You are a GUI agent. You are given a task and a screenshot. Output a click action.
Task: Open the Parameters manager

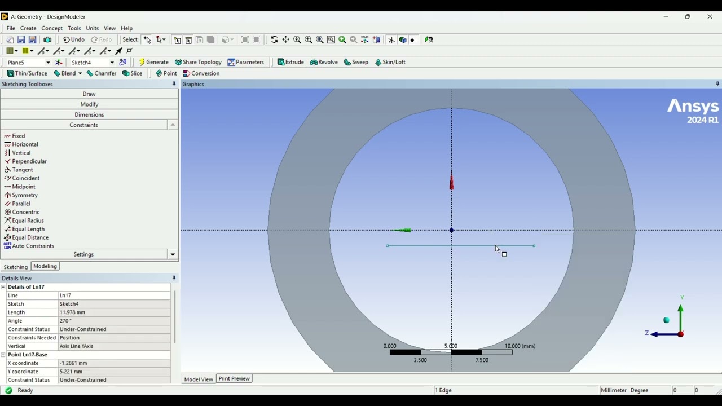coord(245,62)
